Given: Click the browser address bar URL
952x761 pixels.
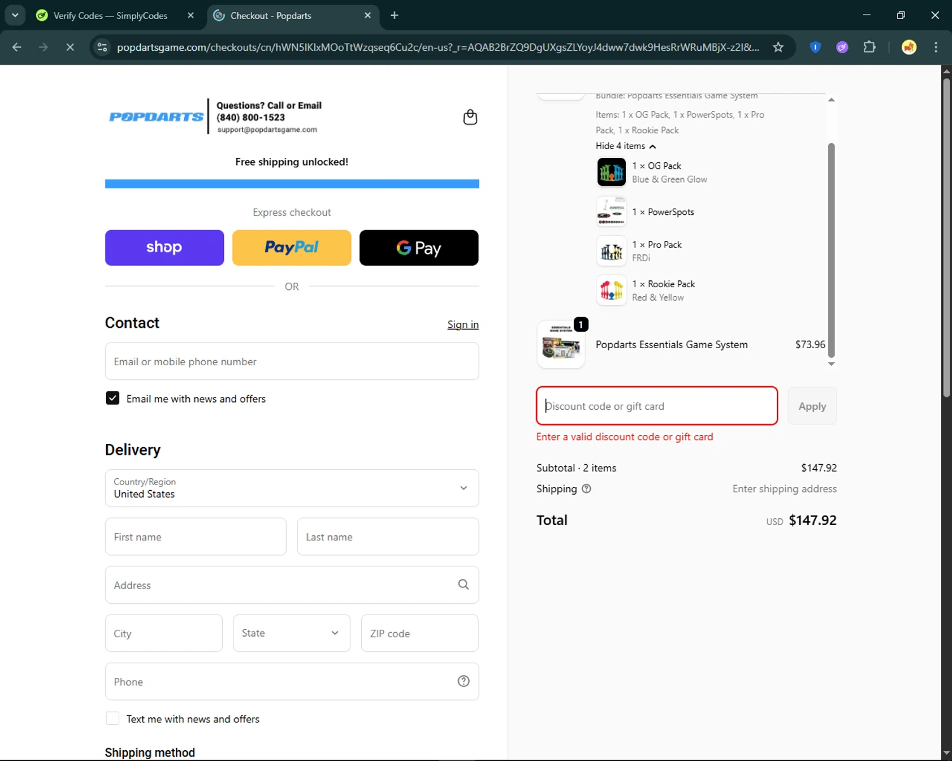Looking at the screenshot, I should (x=438, y=47).
